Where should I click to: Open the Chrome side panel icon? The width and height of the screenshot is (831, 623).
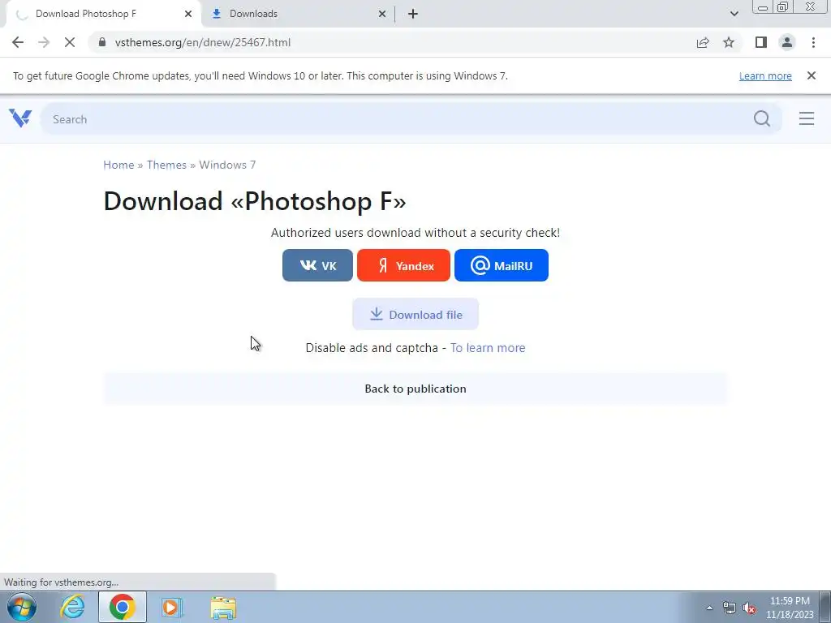click(x=760, y=42)
